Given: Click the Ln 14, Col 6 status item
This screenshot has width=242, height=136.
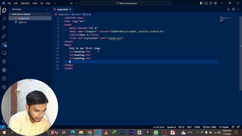Looking at the screenshot, I should pos(159,127).
